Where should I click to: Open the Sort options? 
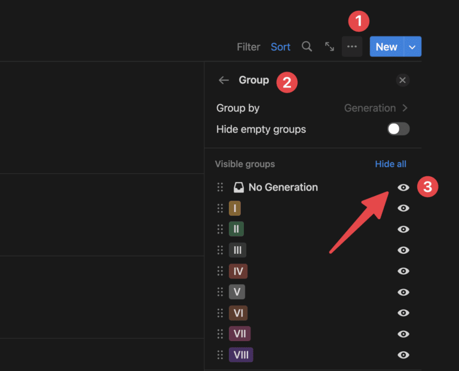click(280, 47)
